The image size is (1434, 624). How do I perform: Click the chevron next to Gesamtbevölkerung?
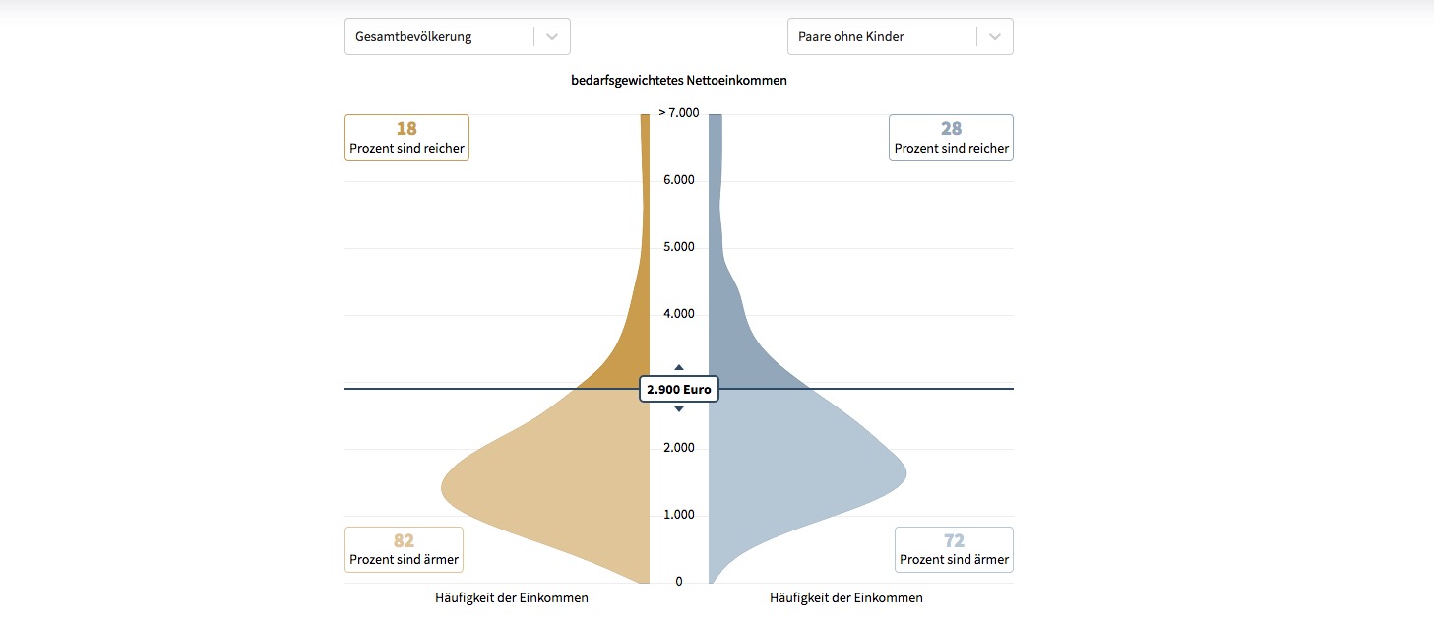tap(552, 36)
